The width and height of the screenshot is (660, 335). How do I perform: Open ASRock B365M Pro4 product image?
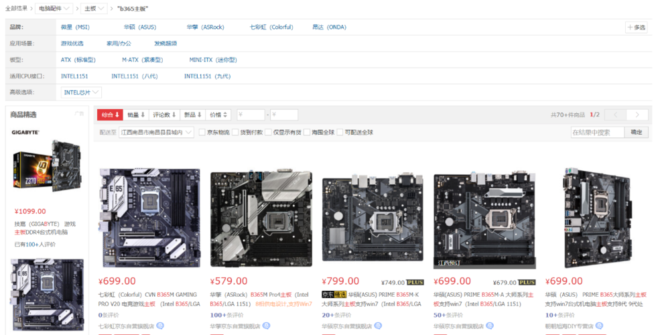coord(261,218)
